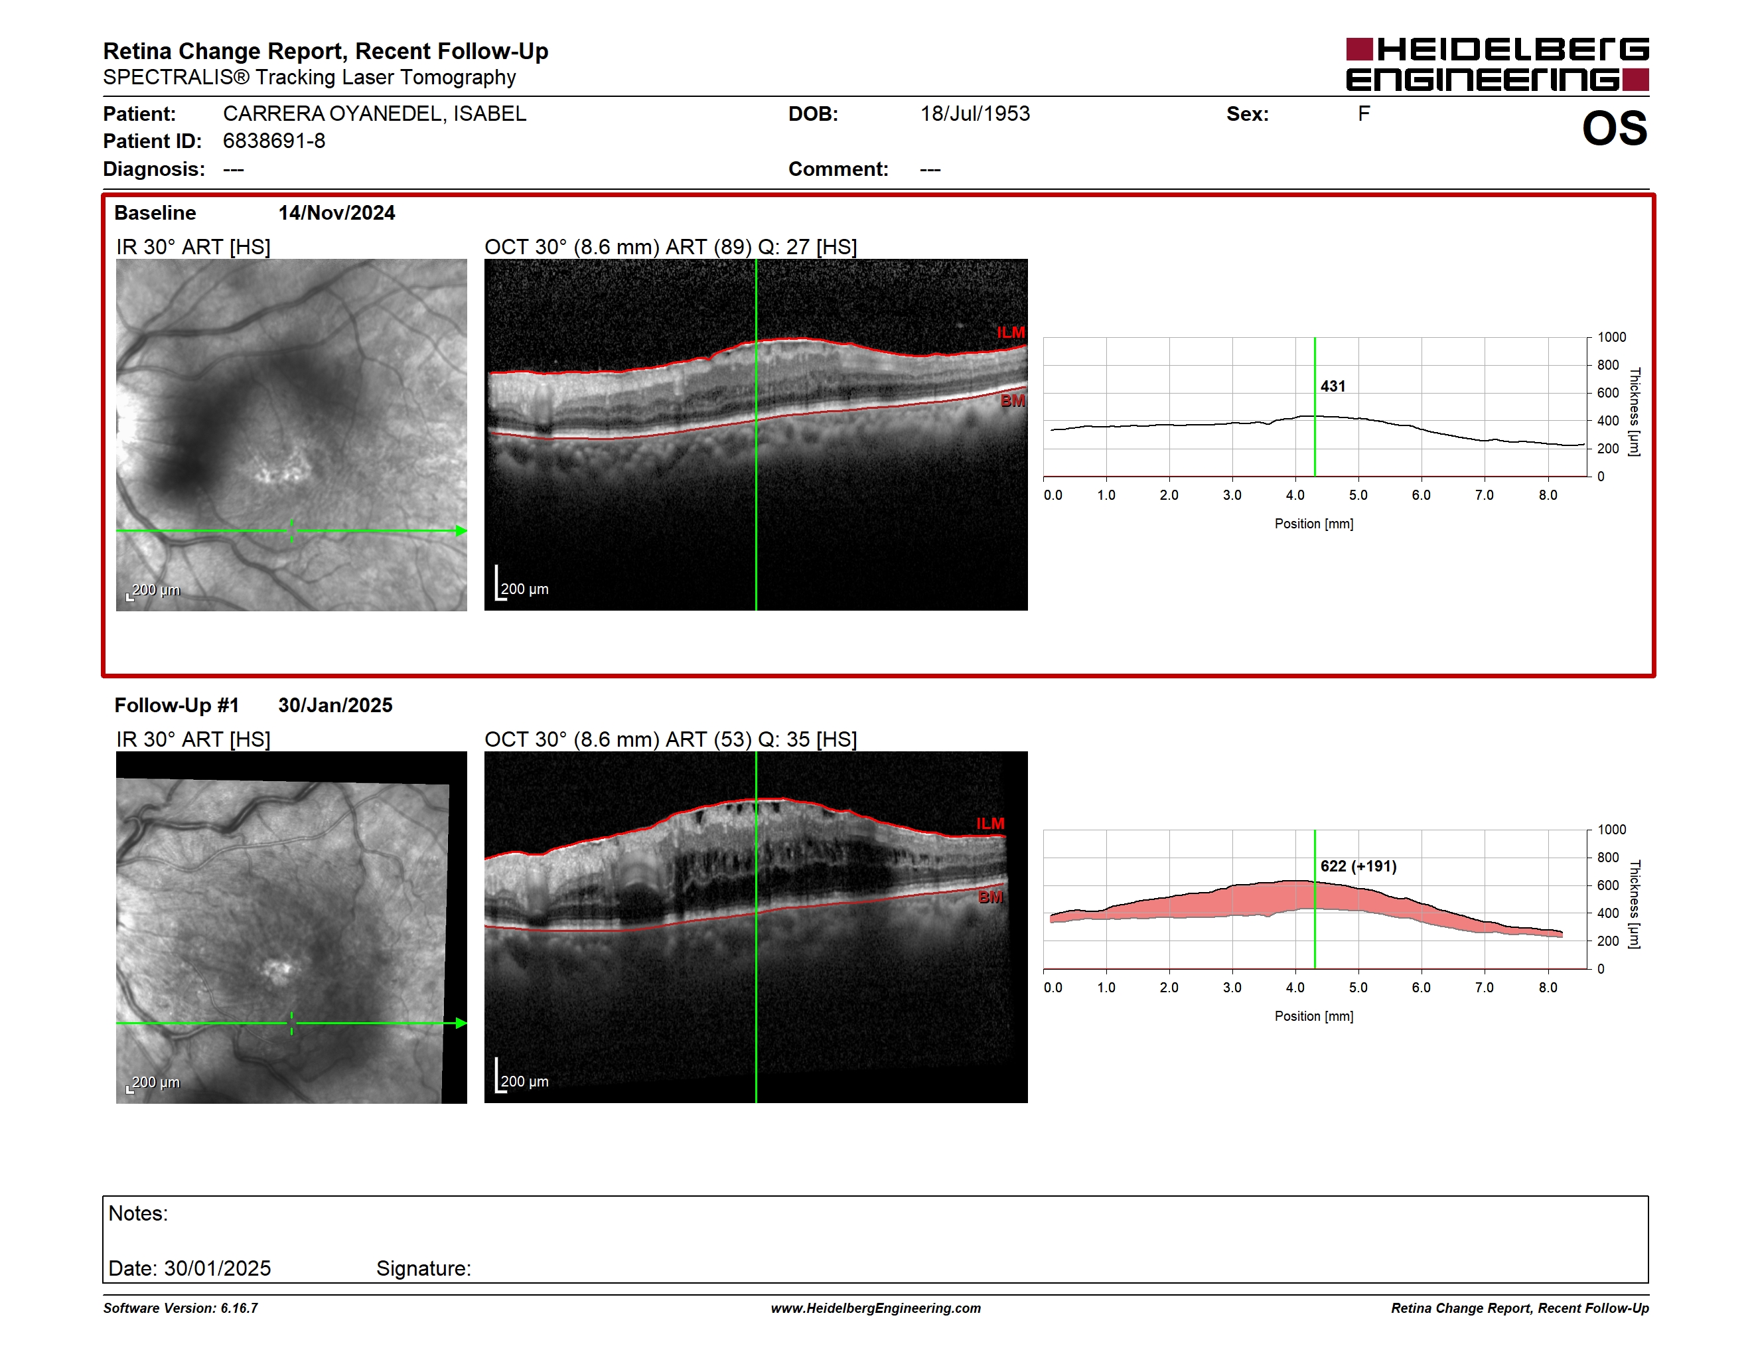1752x1354 pixels.
Task: Click the follow-up Position [mm] axis label
Action: [1314, 1016]
